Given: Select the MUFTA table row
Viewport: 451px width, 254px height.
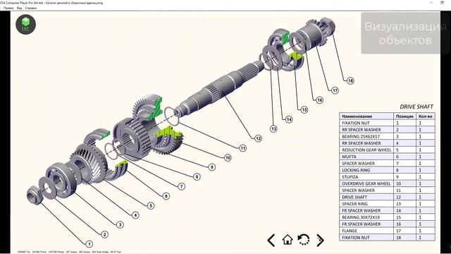Looking at the screenshot, I should pyautogui.click(x=387, y=157).
